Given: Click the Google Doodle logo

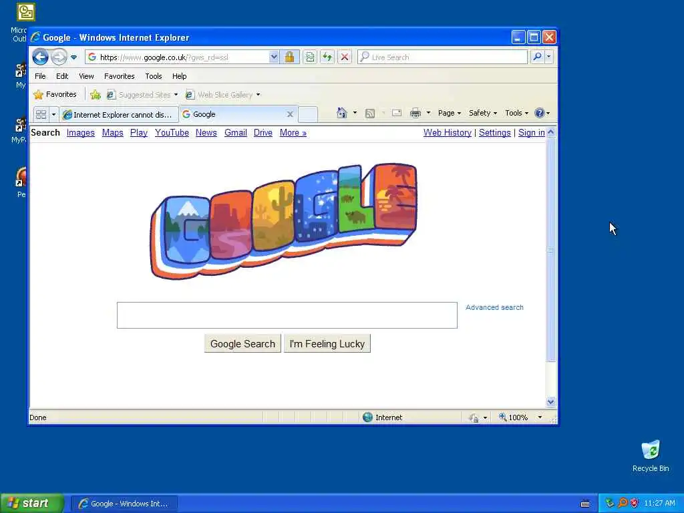Looking at the screenshot, I should 283,221.
